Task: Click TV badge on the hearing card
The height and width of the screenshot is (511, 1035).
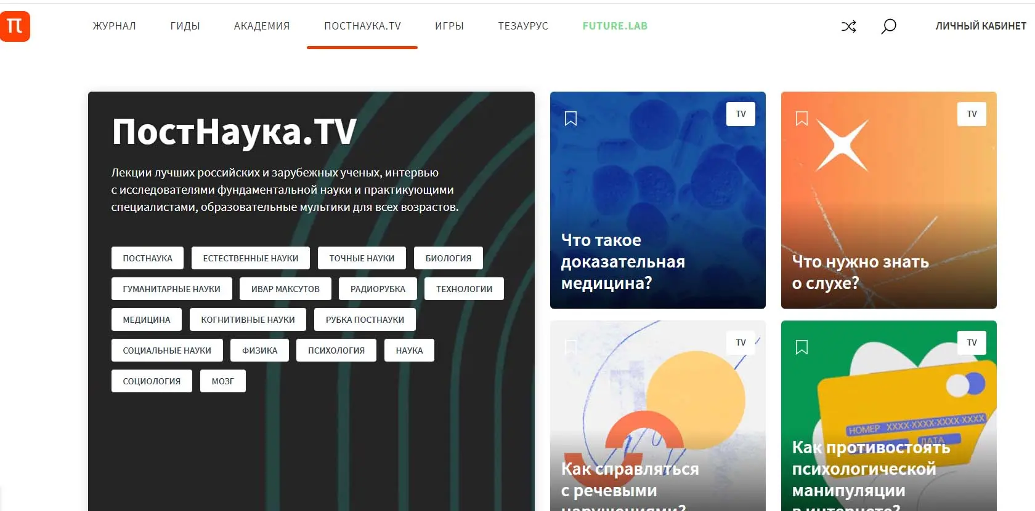Action: [972, 114]
